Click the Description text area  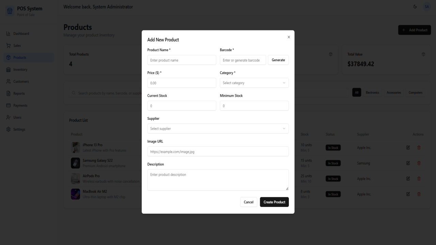coord(218,180)
